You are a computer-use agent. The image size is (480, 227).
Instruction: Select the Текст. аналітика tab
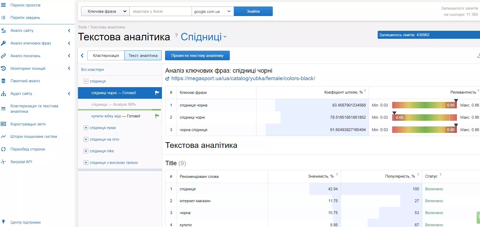143,56
